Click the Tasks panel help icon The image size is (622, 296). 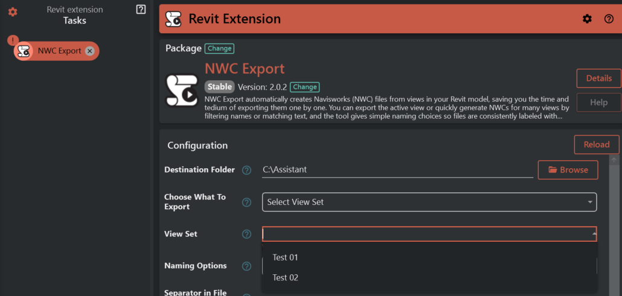(141, 10)
